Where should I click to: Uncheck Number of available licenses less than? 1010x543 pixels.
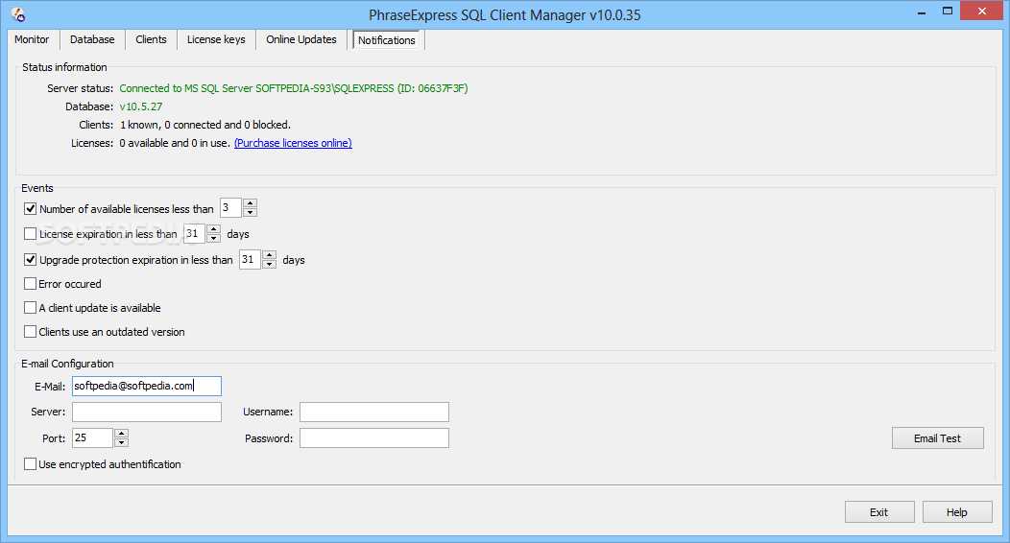click(x=31, y=208)
